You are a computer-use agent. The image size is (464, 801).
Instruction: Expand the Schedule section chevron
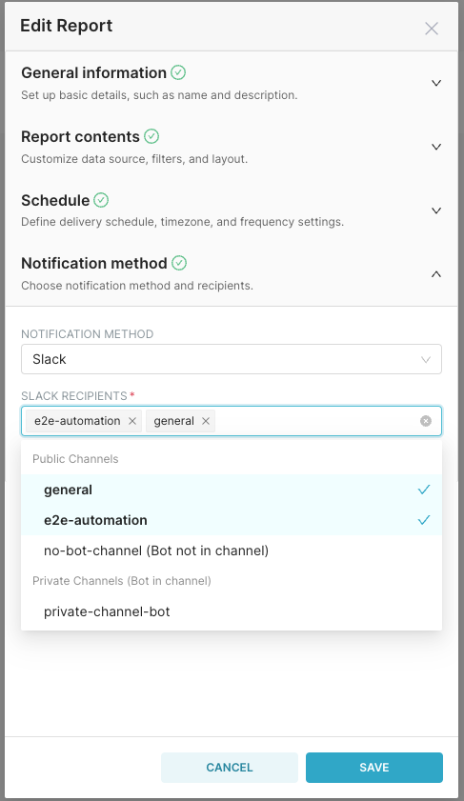coord(436,210)
